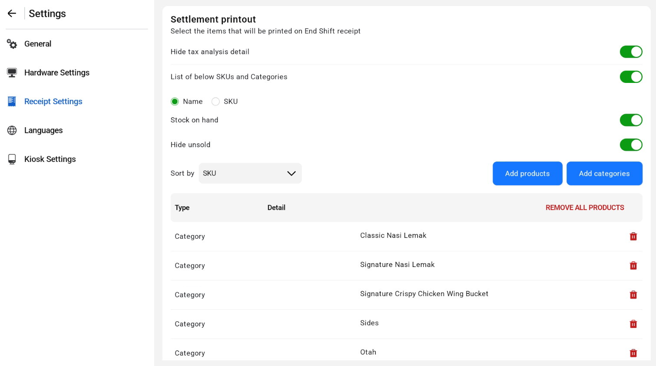
Task: Delete the Sides category with its trash icon
Action: 633,324
